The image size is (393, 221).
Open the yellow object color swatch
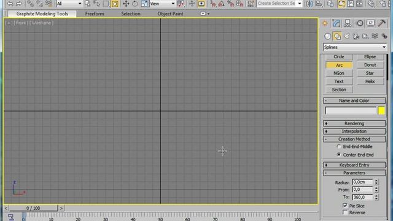pos(381,110)
